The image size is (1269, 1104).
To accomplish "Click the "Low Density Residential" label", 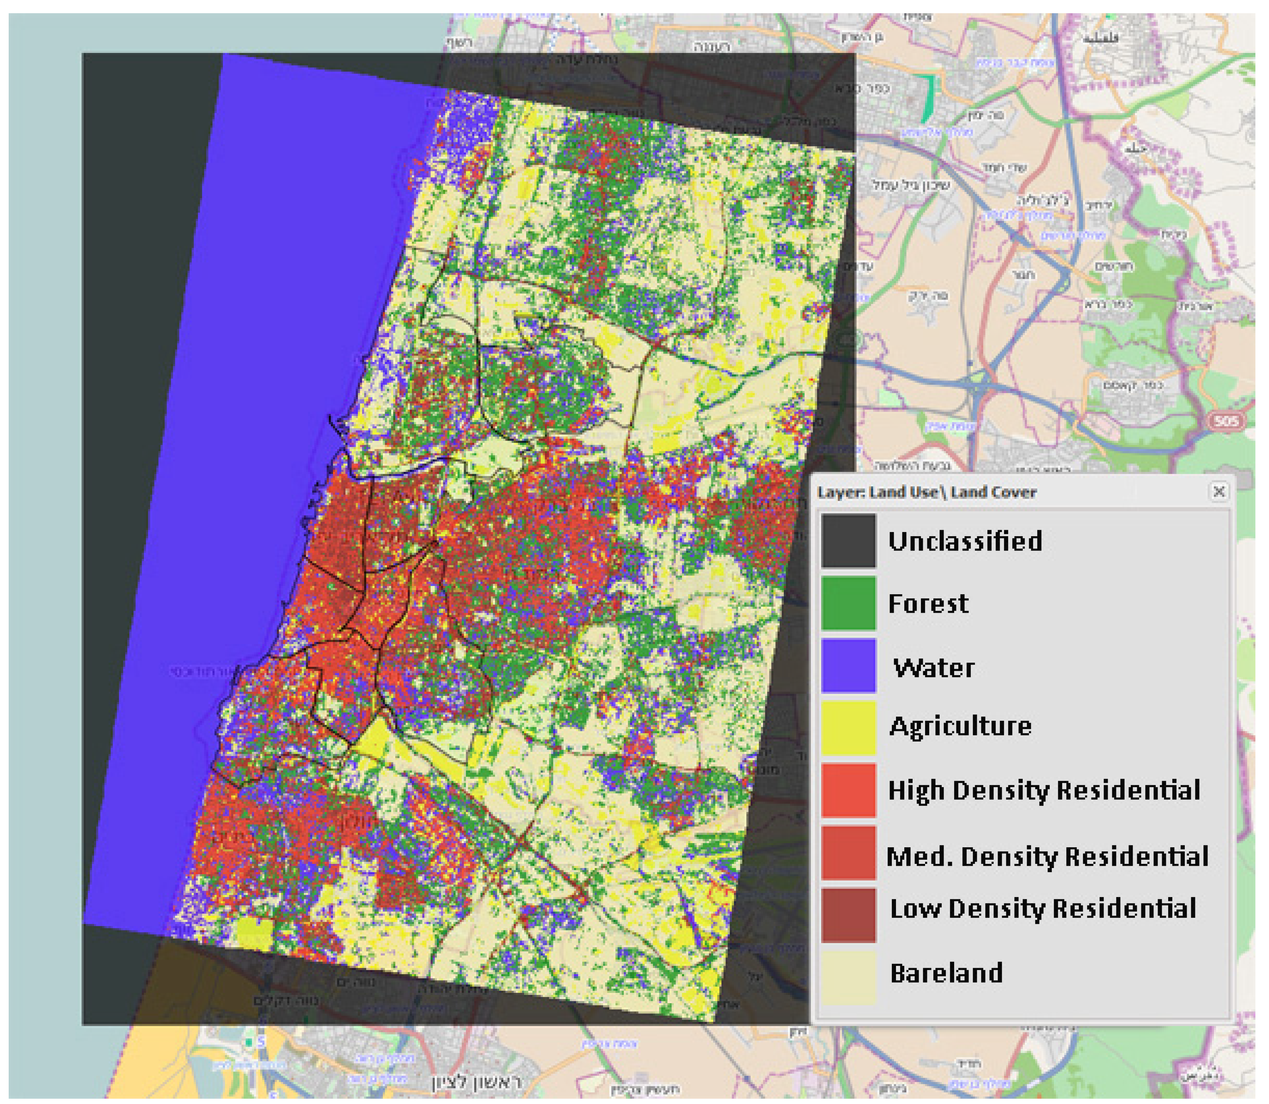I will 1043,909.
